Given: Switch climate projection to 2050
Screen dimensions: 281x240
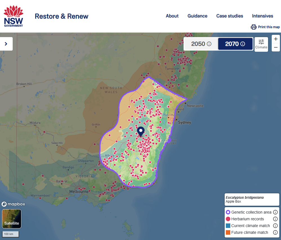Looking at the screenshot, I should [x=201, y=44].
